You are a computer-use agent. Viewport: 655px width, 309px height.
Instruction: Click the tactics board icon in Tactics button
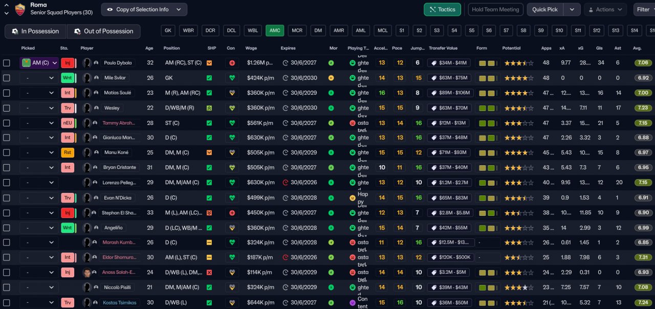(432, 9)
